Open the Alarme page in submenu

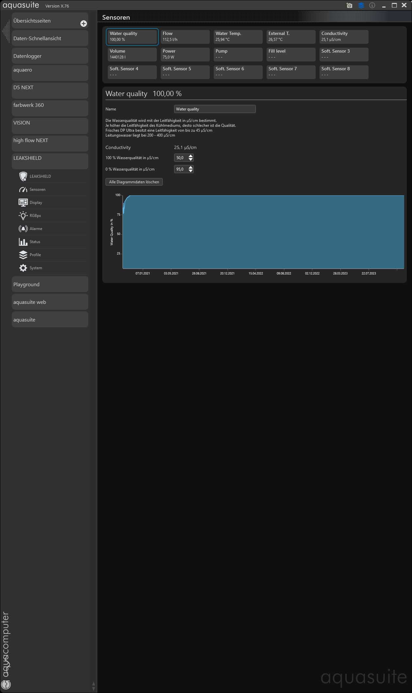coord(52,229)
